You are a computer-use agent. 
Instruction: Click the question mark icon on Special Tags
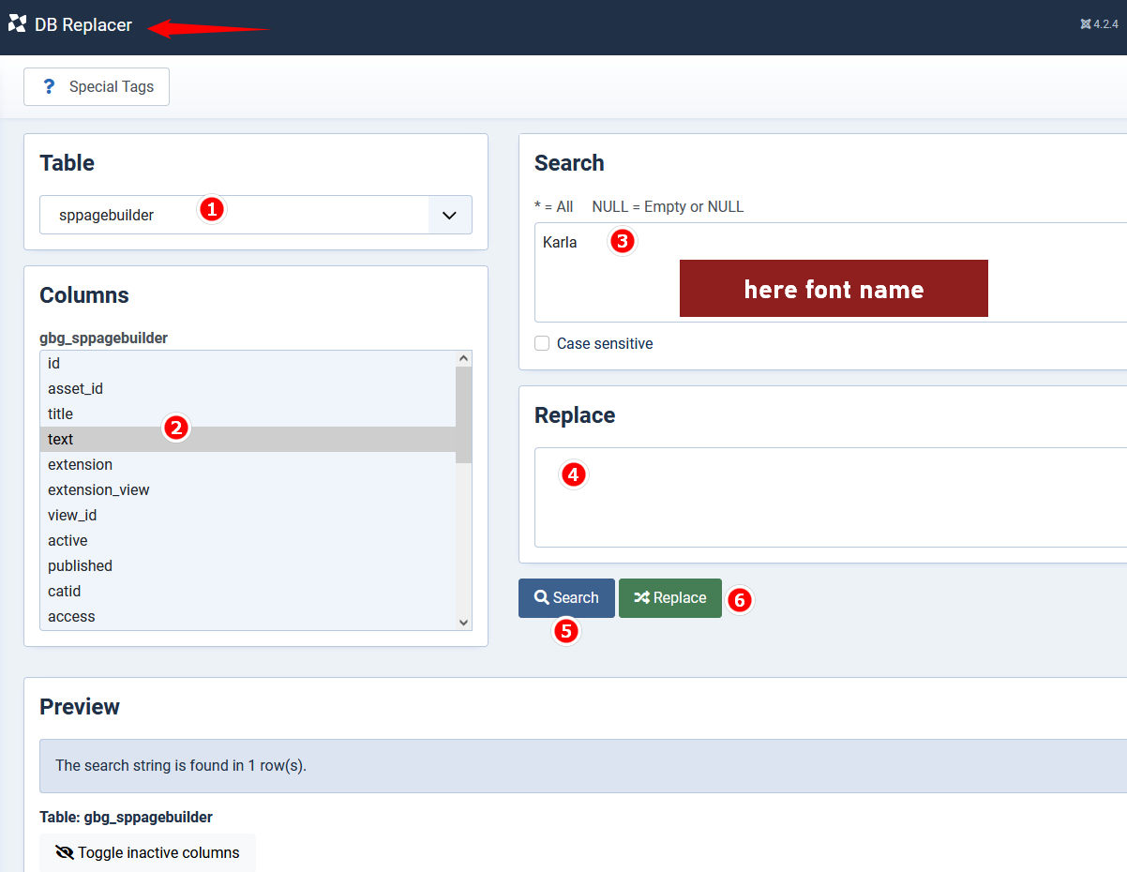(x=50, y=86)
